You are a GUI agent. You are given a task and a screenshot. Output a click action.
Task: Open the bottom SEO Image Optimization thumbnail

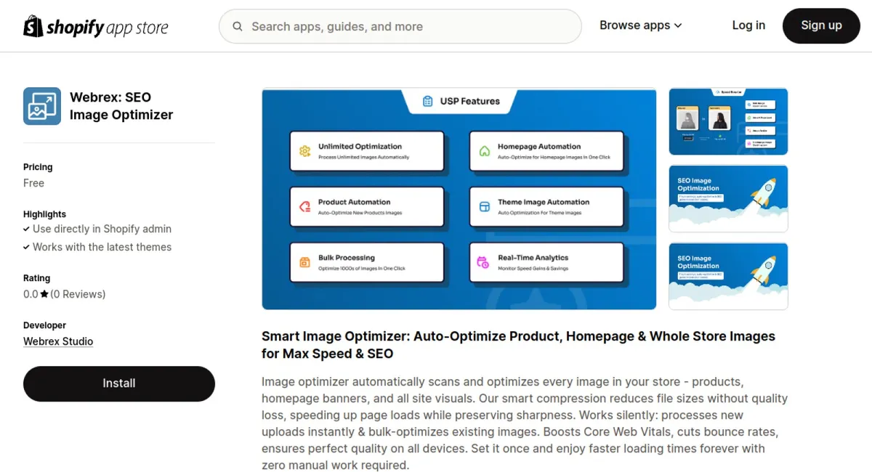click(728, 276)
